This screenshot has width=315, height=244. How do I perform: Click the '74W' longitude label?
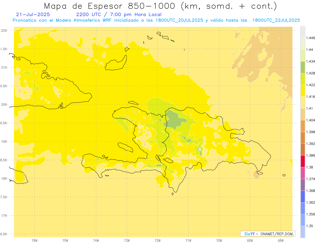(96, 240)
